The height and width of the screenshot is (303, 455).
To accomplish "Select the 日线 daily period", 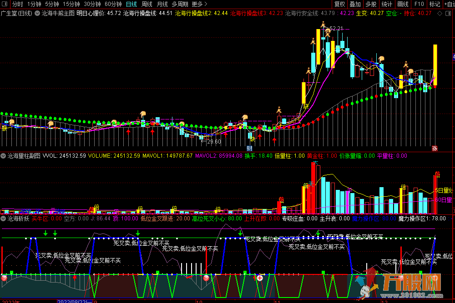I will (131, 4).
